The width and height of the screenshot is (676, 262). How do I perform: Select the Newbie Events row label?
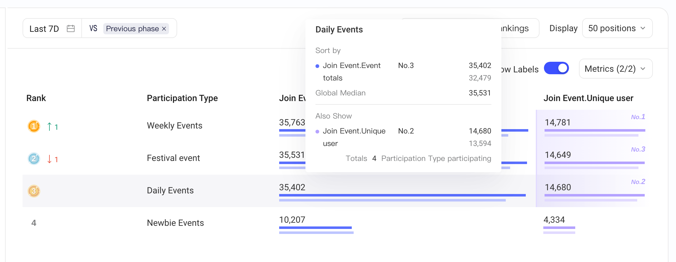coord(175,223)
